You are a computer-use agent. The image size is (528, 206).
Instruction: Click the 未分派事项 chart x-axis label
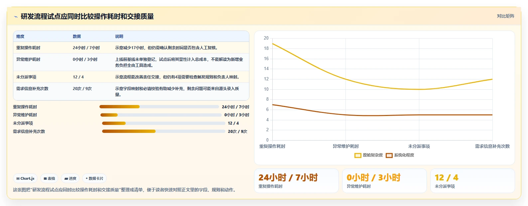[419, 147]
